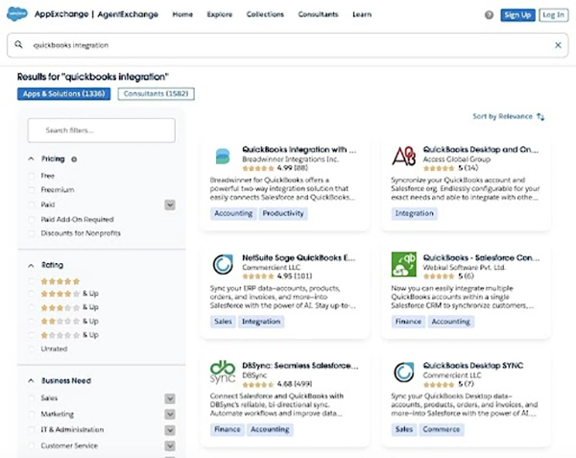This screenshot has width=576, height=458.
Task: Click Accounting tag on DBSync card
Action: coord(270,429)
